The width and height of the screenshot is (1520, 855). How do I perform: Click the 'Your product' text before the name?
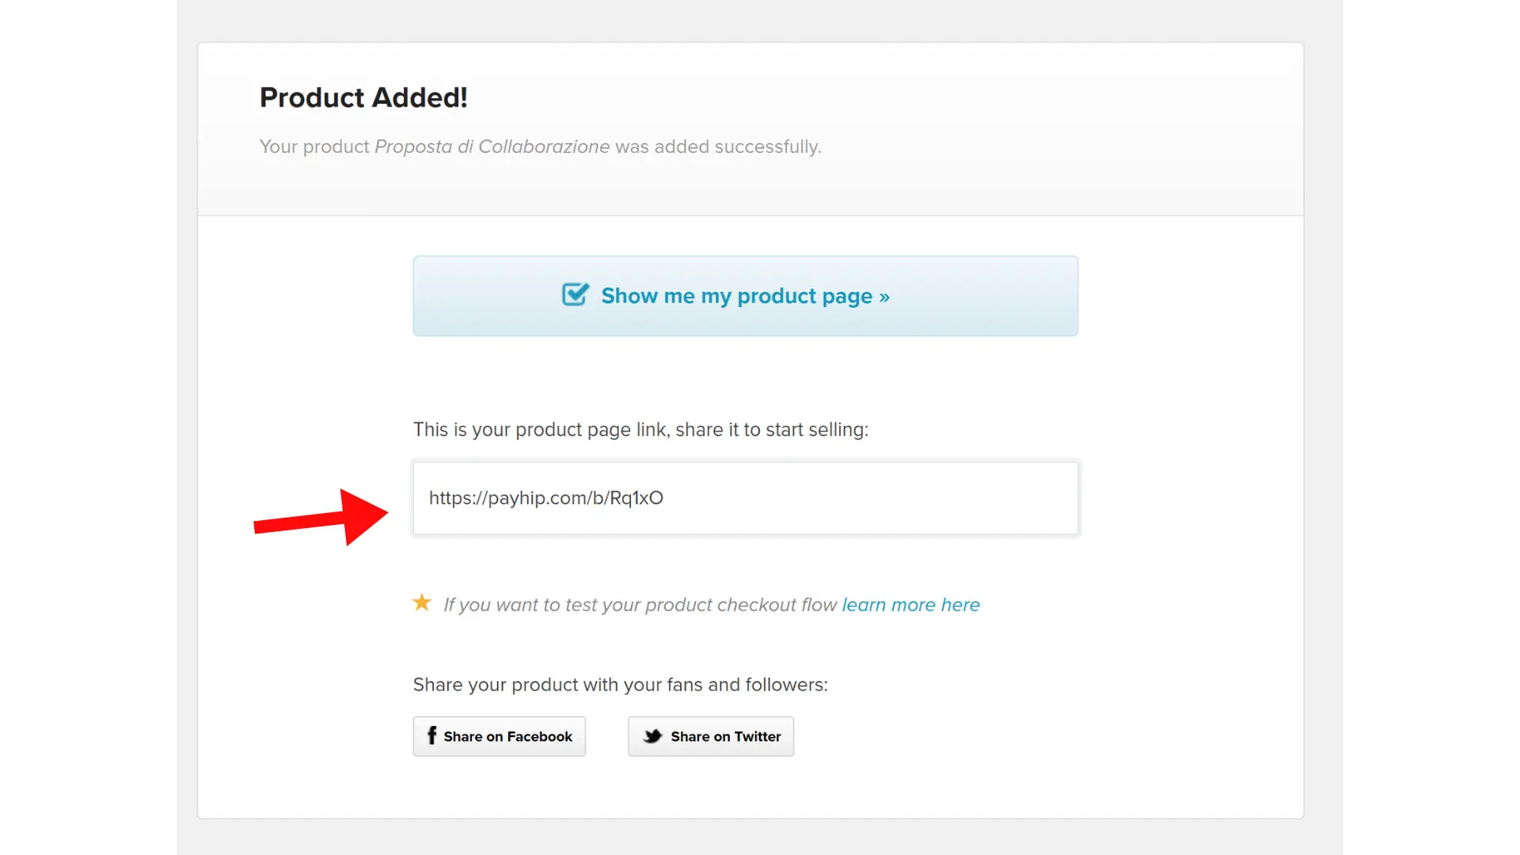pyautogui.click(x=314, y=146)
